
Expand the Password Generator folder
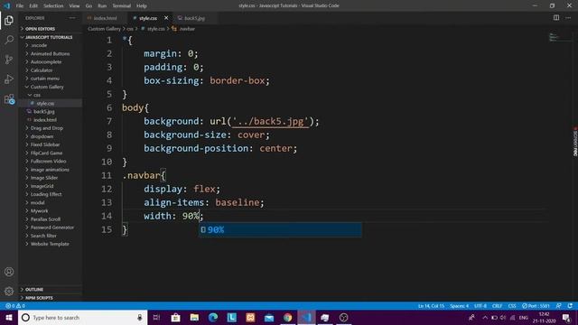(x=52, y=227)
